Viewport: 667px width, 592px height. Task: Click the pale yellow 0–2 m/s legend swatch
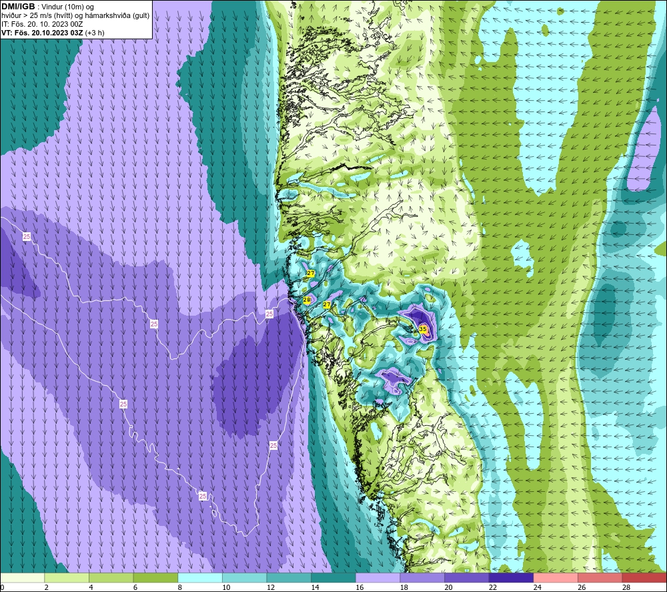tap(22, 577)
